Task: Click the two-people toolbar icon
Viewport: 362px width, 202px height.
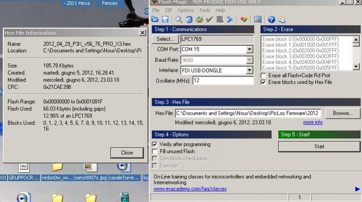Action: 281,19
